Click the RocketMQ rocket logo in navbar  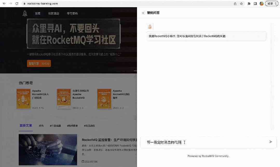[x=25, y=14]
